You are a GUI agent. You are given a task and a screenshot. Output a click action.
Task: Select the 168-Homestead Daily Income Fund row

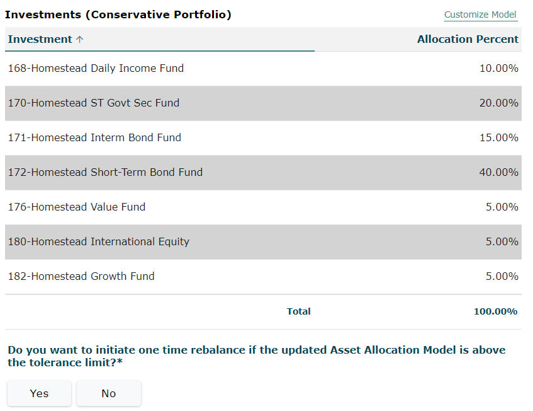[x=263, y=69]
